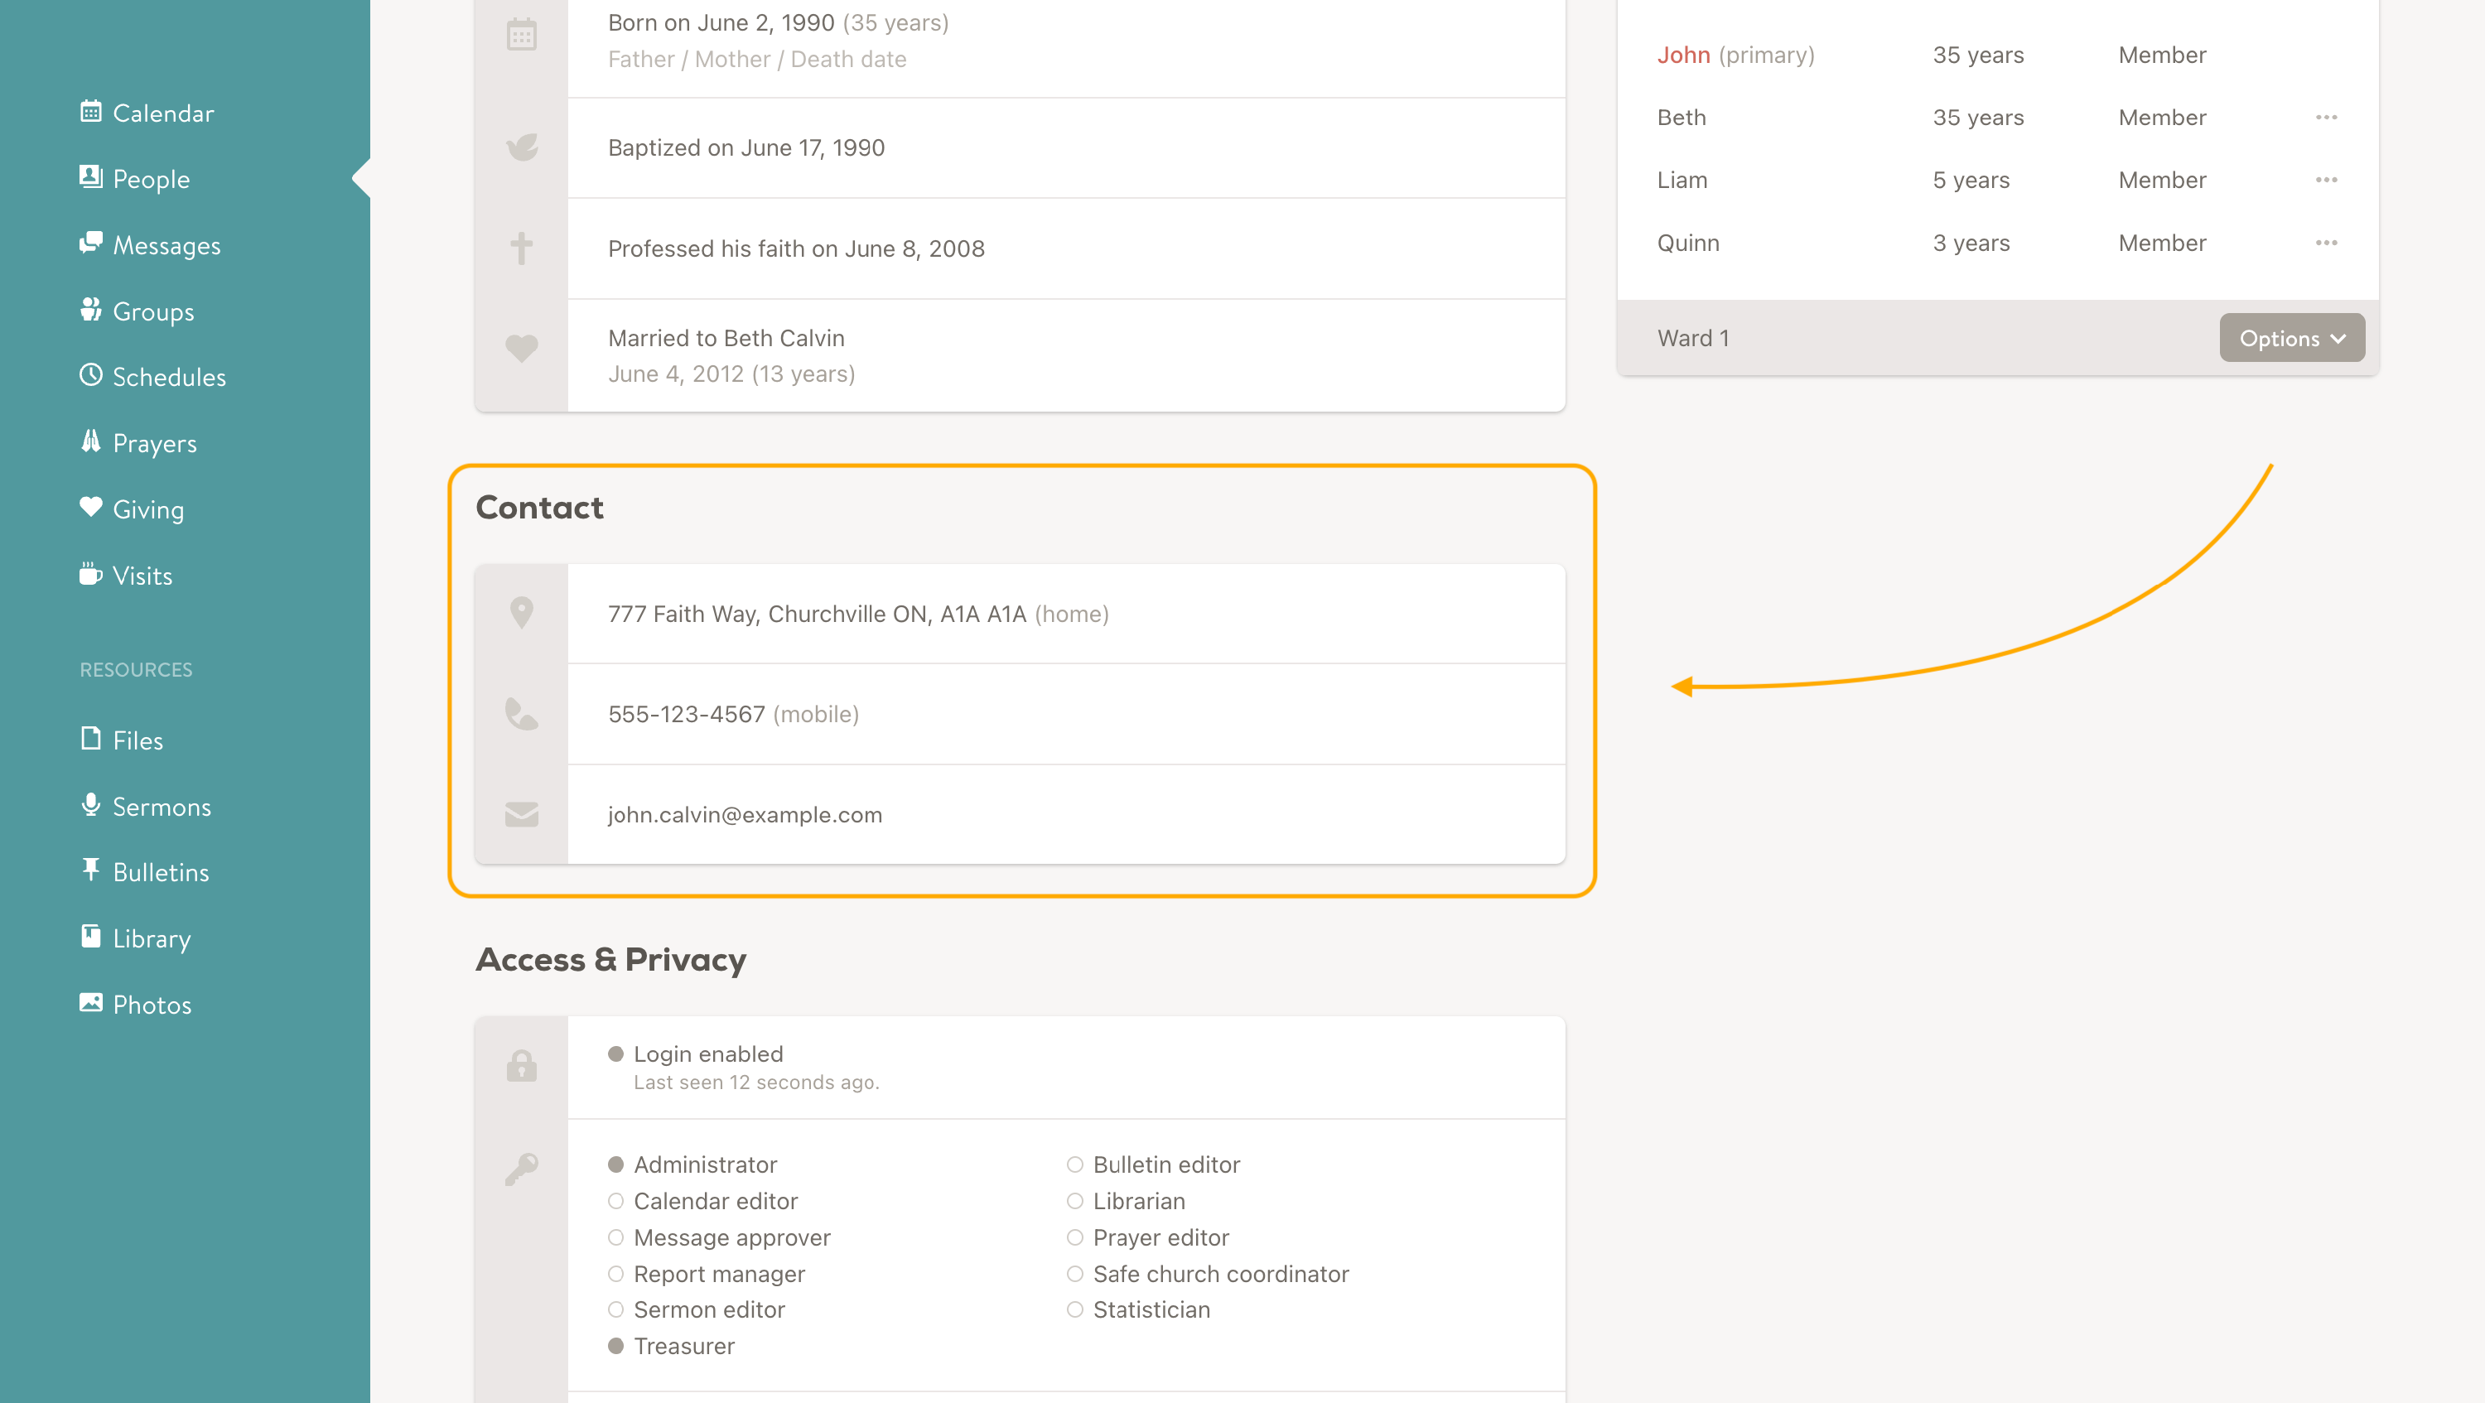2485x1403 pixels.
Task: Toggle the Treasurer role off
Action: coord(615,1345)
